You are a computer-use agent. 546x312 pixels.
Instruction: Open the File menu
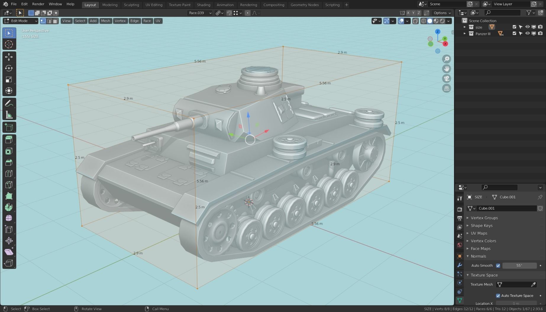[x=14, y=4]
